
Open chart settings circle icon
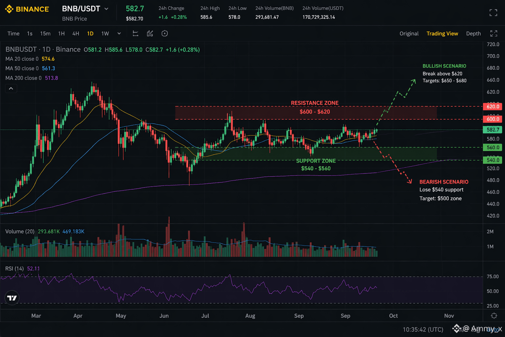tap(165, 34)
